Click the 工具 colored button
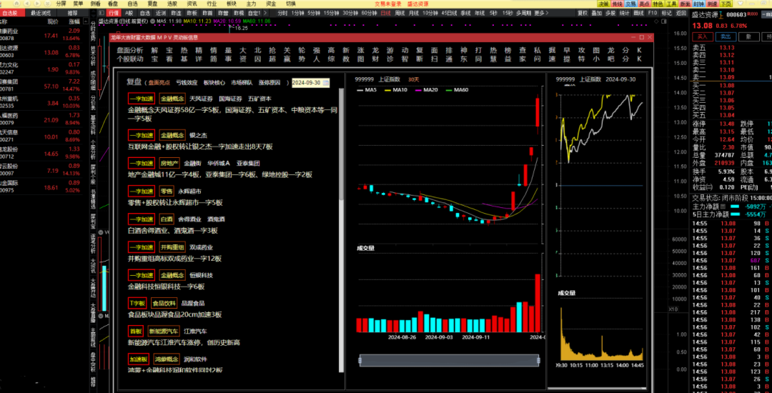The height and width of the screenshot is (393, 772). [x=671, y=4]
